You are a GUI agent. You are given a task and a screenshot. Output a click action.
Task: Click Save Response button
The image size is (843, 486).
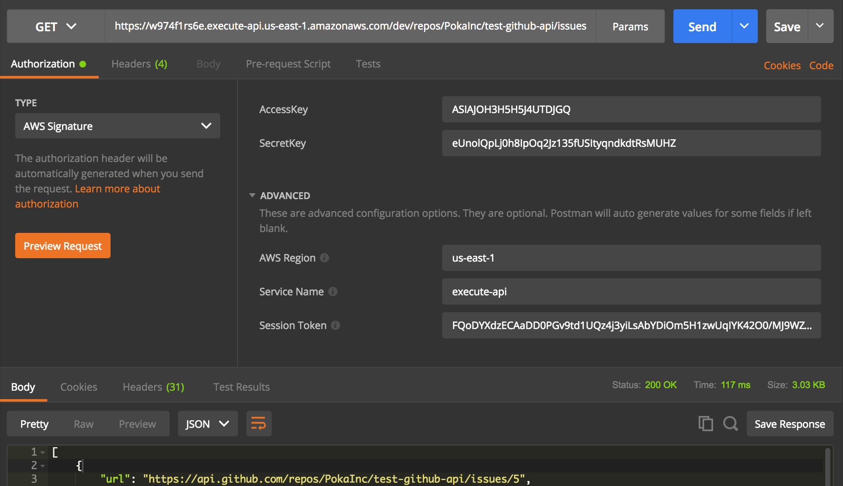click(790, 424)
